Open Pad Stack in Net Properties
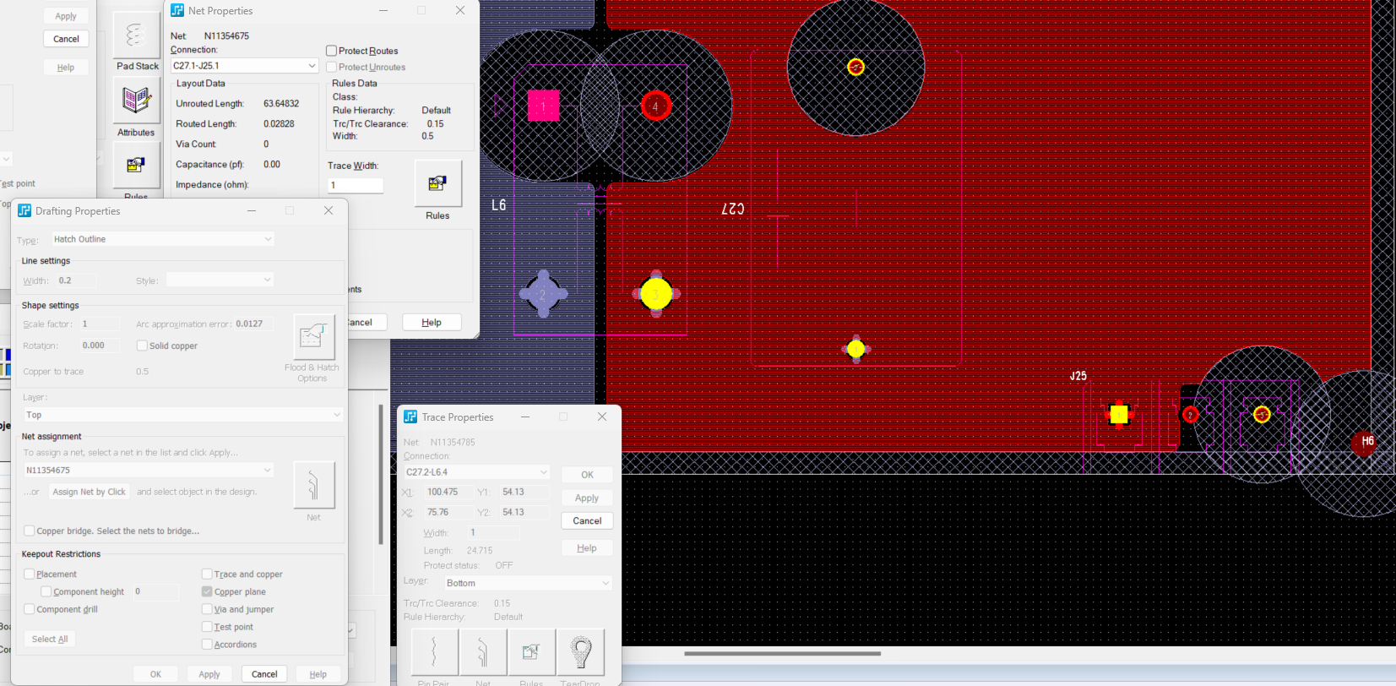Viewport: 1396px width, 686px height. click(136, 35)
